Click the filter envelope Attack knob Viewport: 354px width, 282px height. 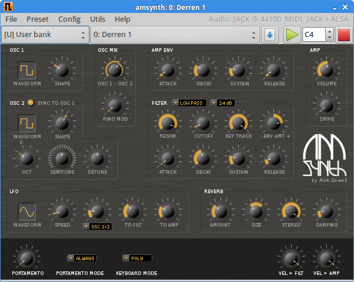tap(168, 158)
